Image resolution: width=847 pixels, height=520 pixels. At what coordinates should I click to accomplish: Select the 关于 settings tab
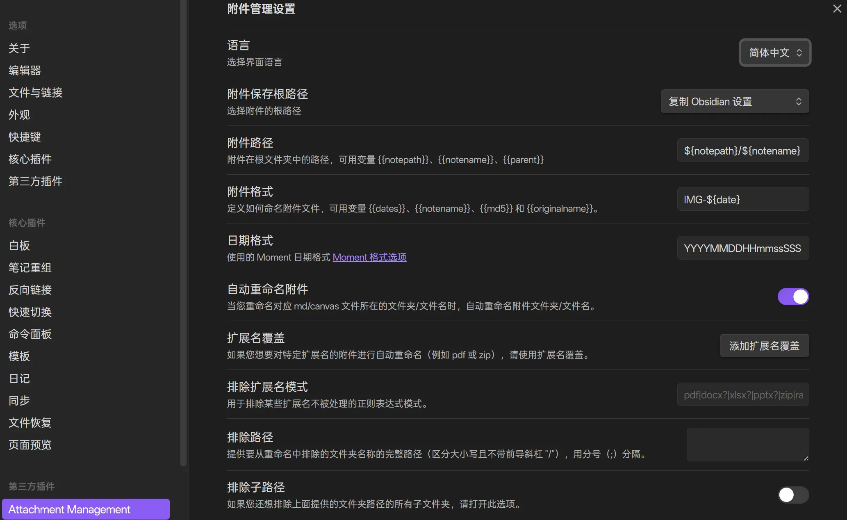click(19, 48)
